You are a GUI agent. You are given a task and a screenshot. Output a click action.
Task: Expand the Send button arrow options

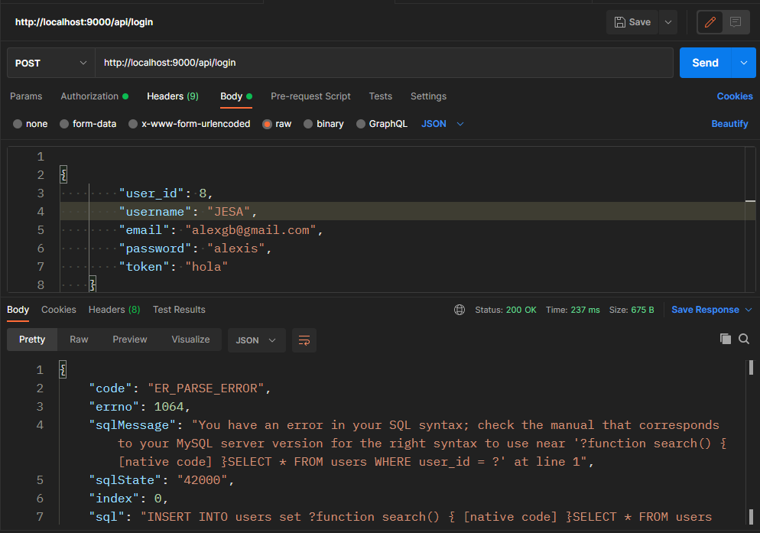coord(743,63)
